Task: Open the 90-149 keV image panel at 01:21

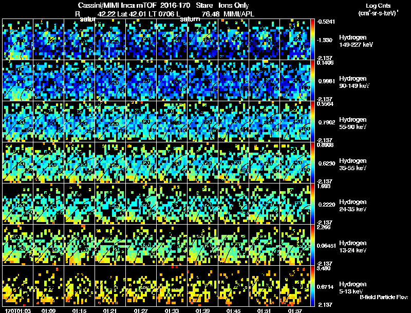Action: coord(110,81)
